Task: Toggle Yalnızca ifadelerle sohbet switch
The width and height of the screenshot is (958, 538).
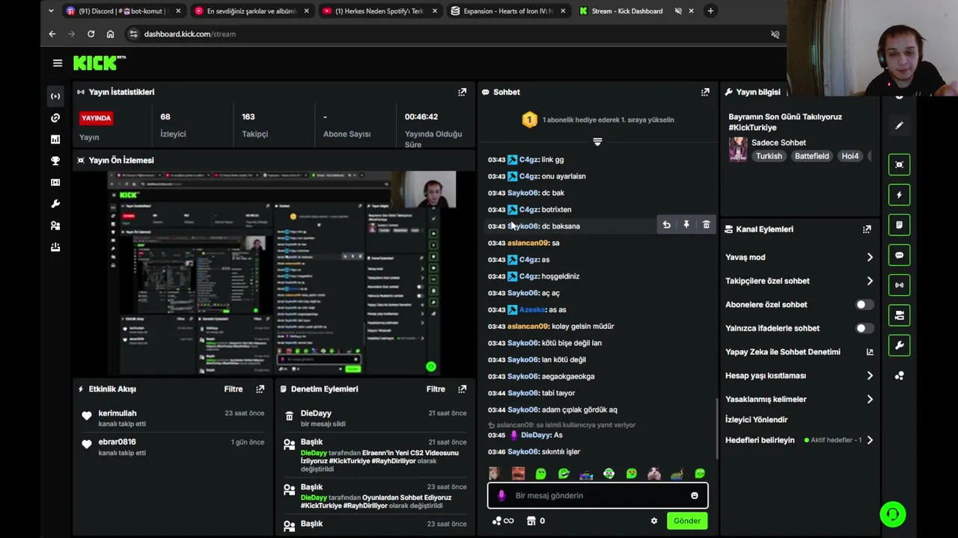Action: tap(864, 329)
